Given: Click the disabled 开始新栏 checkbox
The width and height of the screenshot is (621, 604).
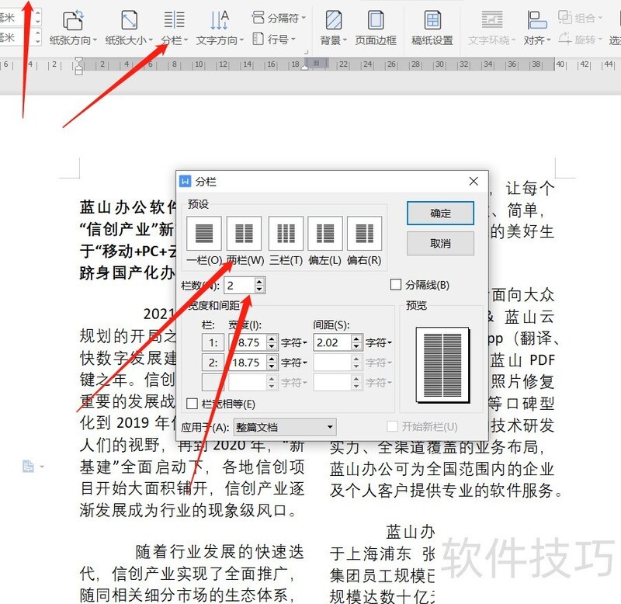Looking at the screenshot, I should click(x=392, y=426).
